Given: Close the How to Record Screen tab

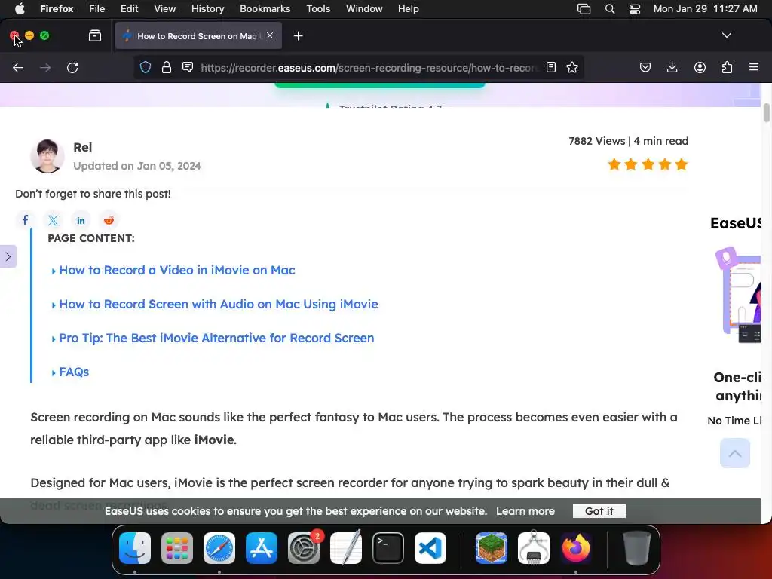Looking at the screenshot, I should pos(270,35).
